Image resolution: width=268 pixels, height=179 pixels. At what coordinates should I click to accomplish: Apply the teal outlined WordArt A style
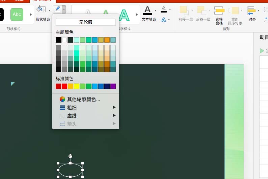[124, 16]
